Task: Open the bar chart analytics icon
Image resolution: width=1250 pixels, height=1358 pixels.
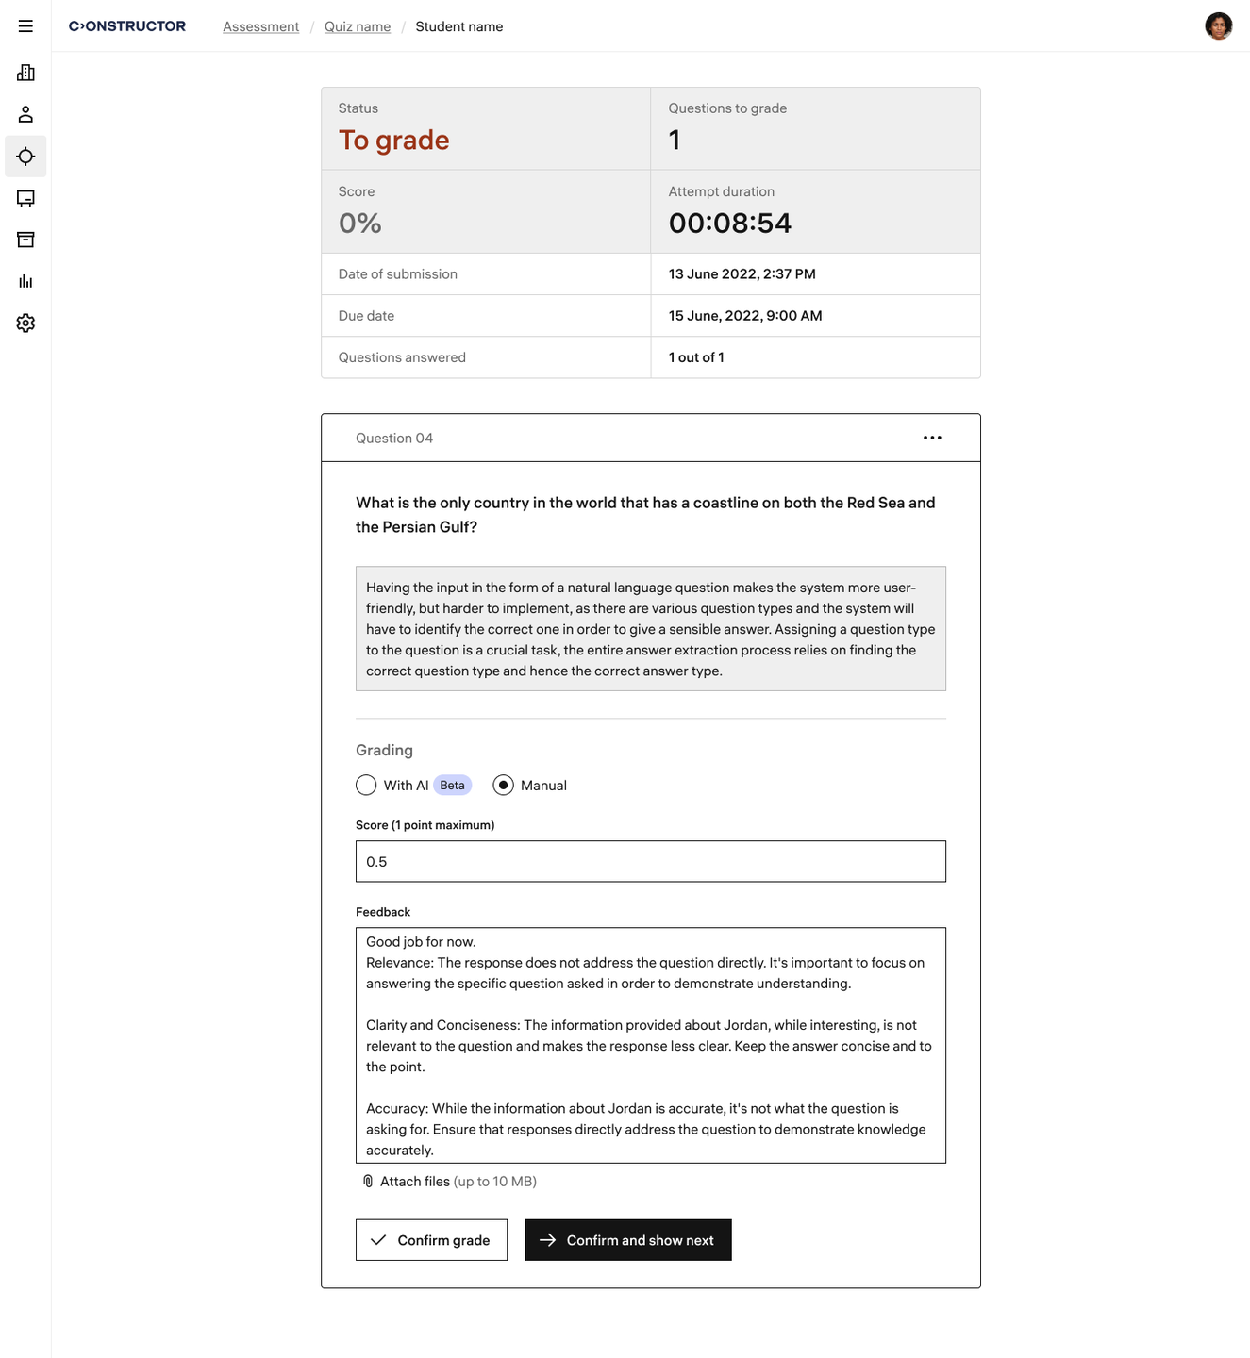Action: point(25,281)
